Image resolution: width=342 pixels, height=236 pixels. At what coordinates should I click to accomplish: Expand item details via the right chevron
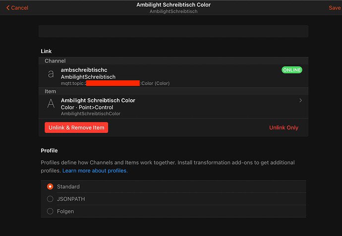tap(301, 101)
